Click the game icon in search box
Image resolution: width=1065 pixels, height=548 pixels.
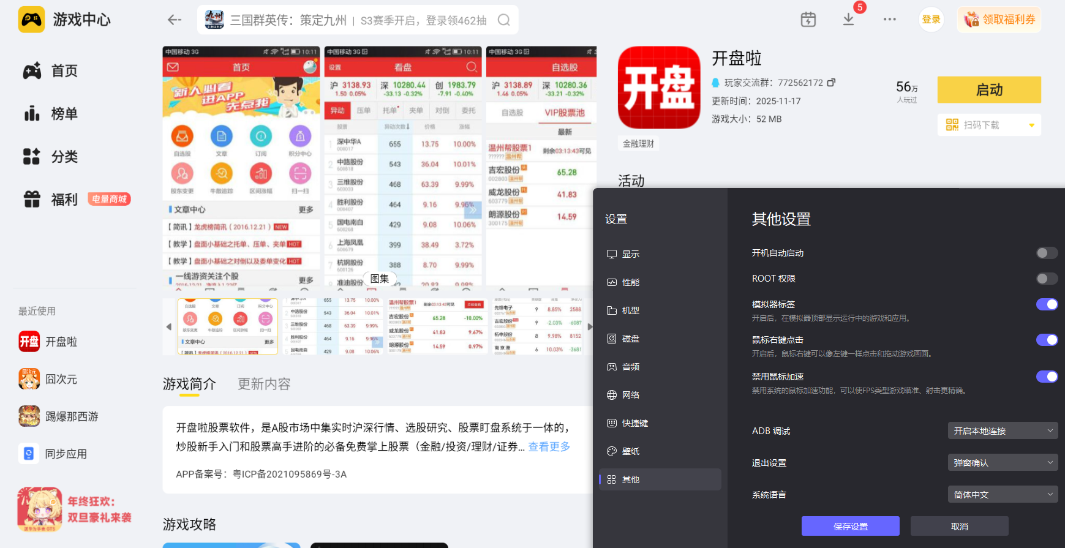point(214,20)
